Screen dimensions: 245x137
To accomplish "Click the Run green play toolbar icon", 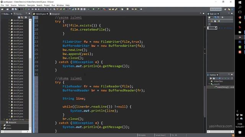I will [x=93, y=9].
